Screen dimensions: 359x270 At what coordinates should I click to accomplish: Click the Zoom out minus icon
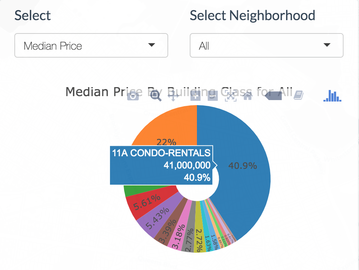(213, 96)
